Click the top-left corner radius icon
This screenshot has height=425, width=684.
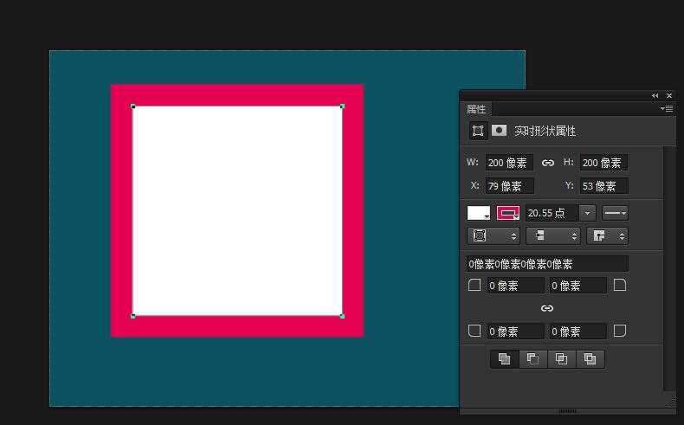474,285
